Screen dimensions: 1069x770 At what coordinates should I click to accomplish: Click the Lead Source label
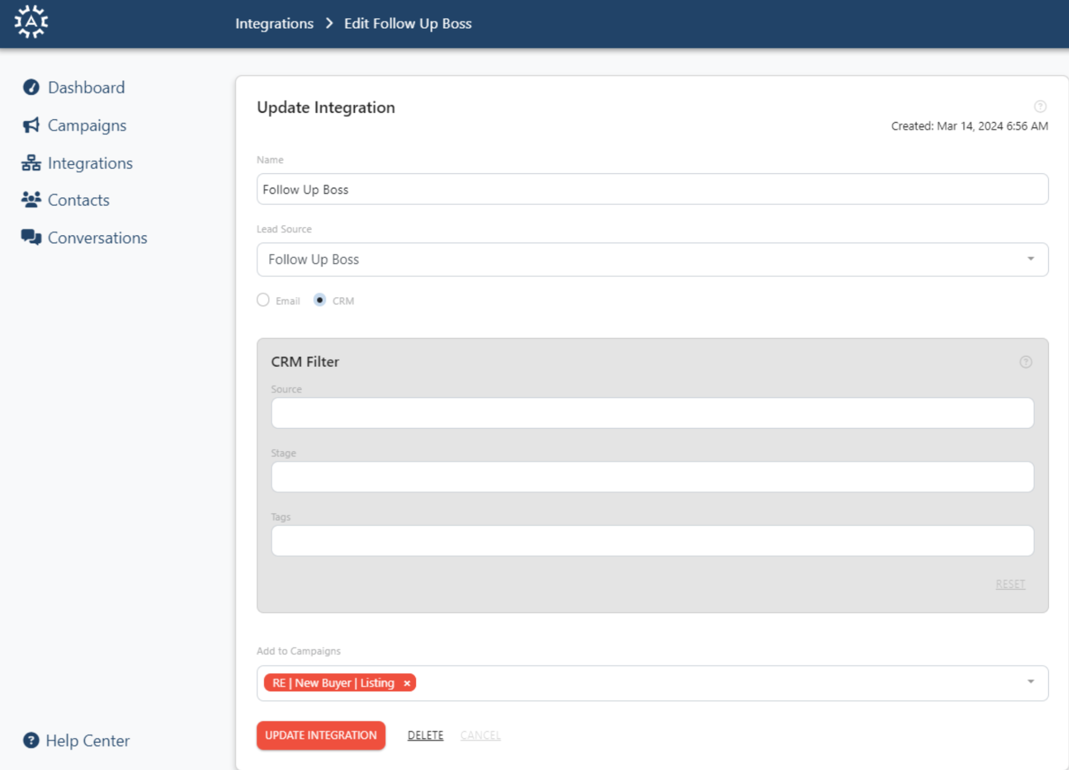(284, 229)
